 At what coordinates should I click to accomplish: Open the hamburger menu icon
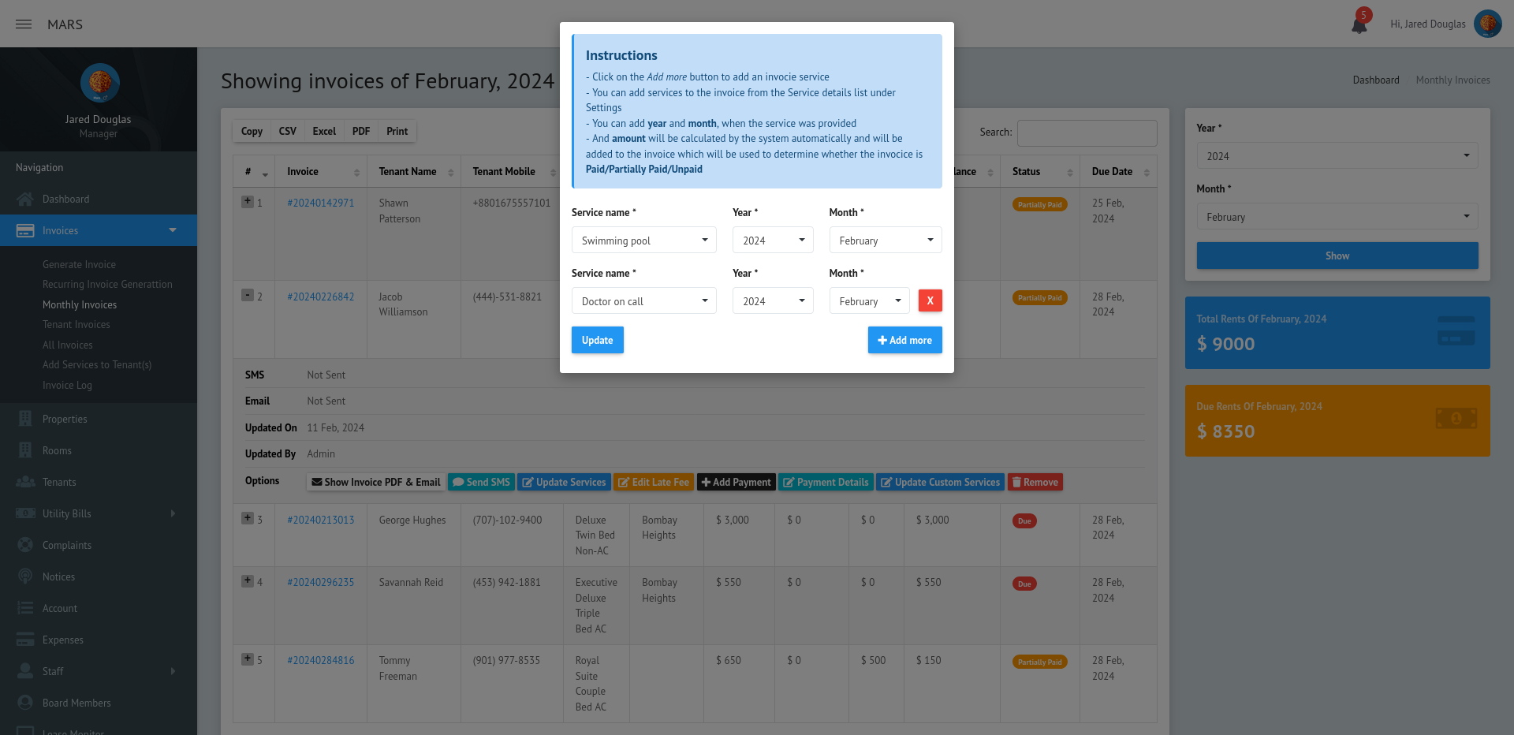(24, 24)
